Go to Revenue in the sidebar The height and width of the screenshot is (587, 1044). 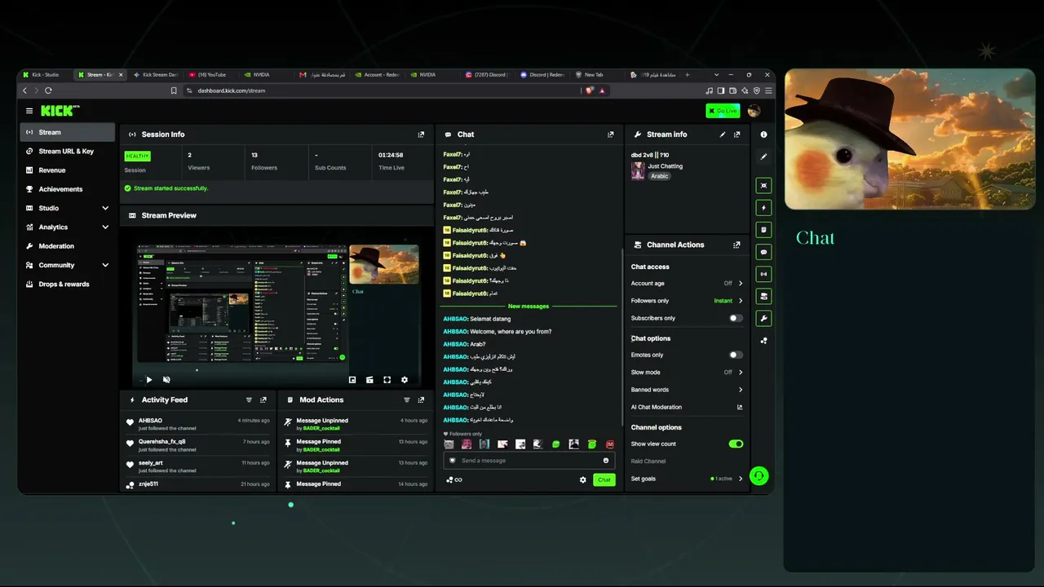coord(68,170)
